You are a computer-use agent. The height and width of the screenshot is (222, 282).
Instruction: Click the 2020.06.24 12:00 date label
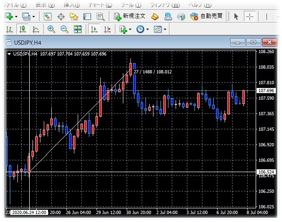pyautogui.click(x=29, y=213)
